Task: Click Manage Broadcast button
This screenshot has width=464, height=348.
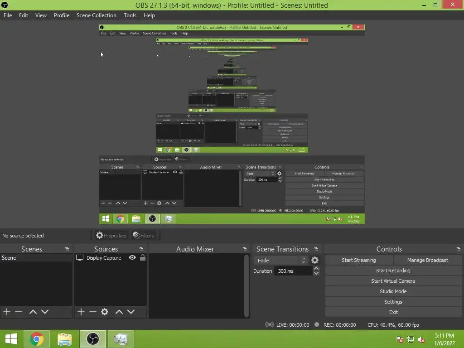Action: tap(428, 260)
